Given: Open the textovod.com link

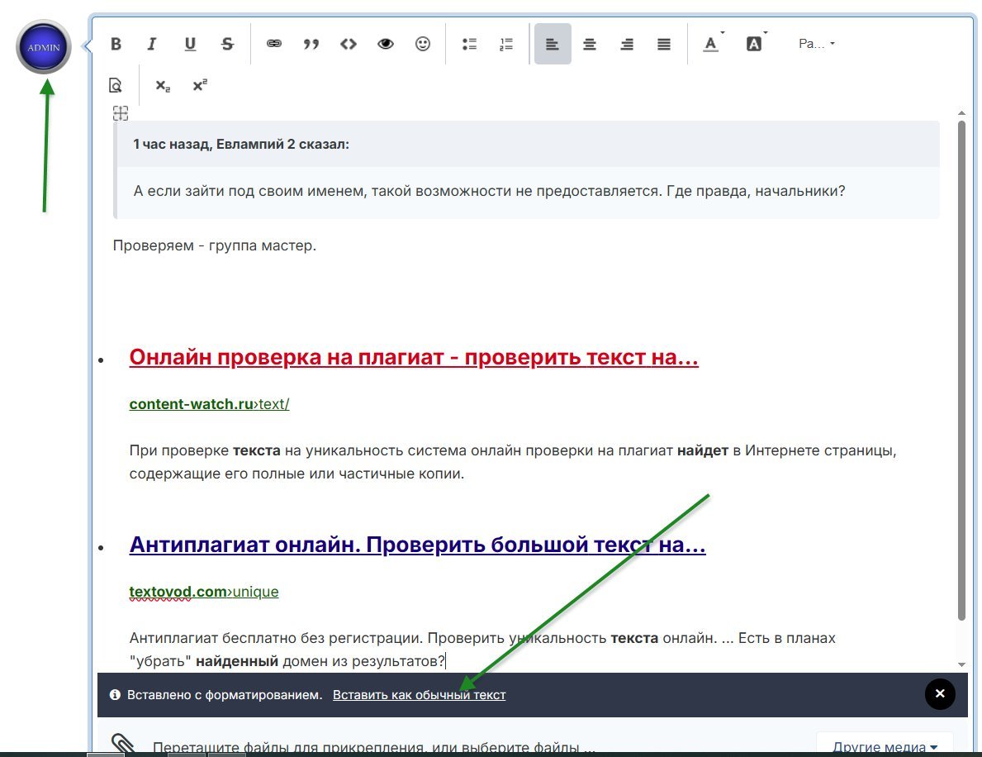Looking at the screenshot, I should coord(203,592).
